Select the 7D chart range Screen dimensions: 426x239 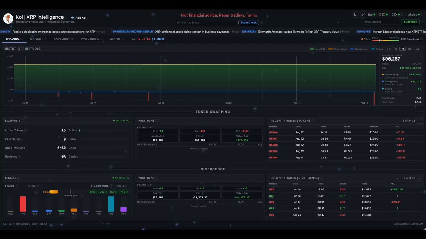click(x=403, y=49)
